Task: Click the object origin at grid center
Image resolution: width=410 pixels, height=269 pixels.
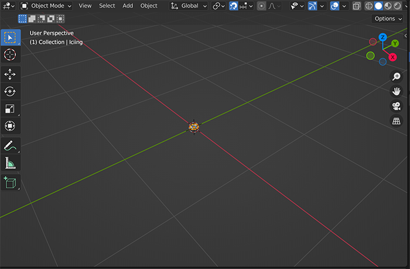Action: click(x=194, y=127)
